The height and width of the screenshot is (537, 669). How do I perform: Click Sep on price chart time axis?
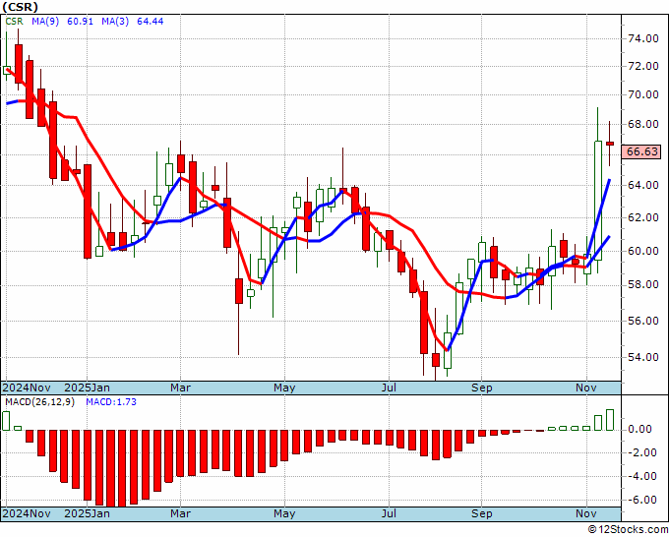482,388
